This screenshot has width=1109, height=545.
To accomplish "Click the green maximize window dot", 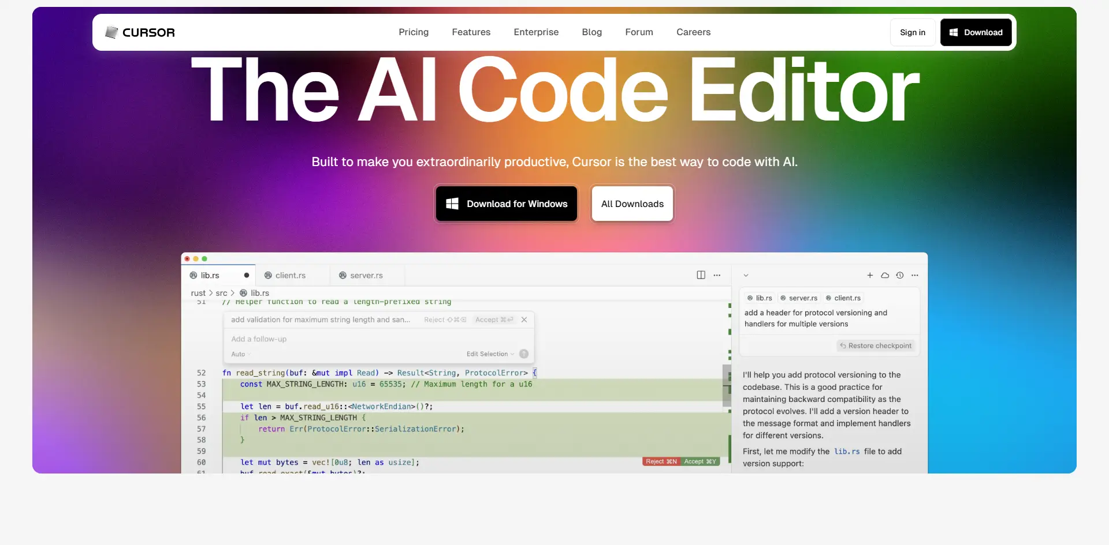I will pos(204,259).
